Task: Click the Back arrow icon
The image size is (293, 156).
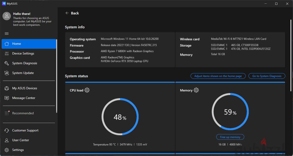Action: click(x=67, y=13)
